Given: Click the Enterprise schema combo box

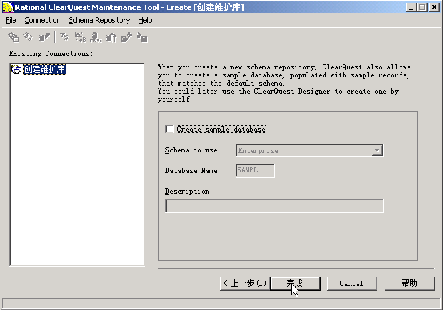Looking at the screenshot, I should point(310,150).
